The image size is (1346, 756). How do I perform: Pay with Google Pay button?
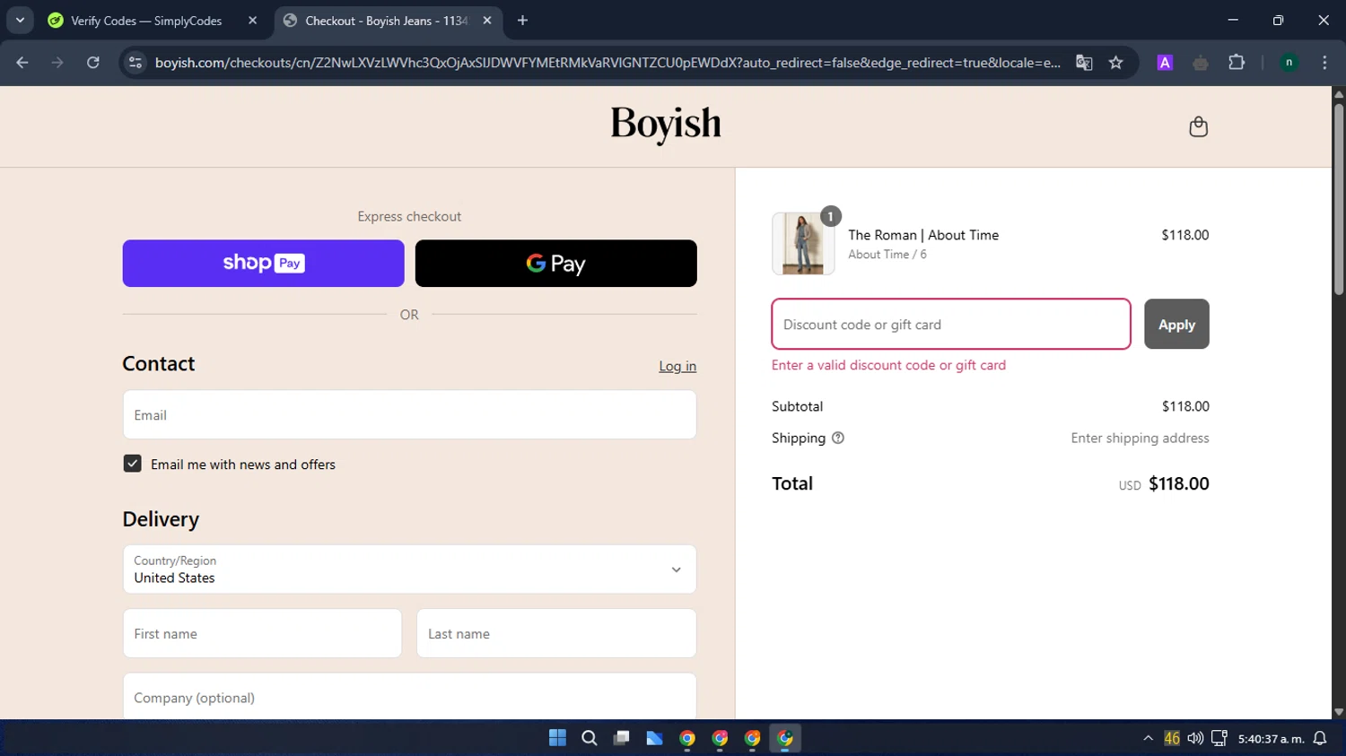click(555, 263)
